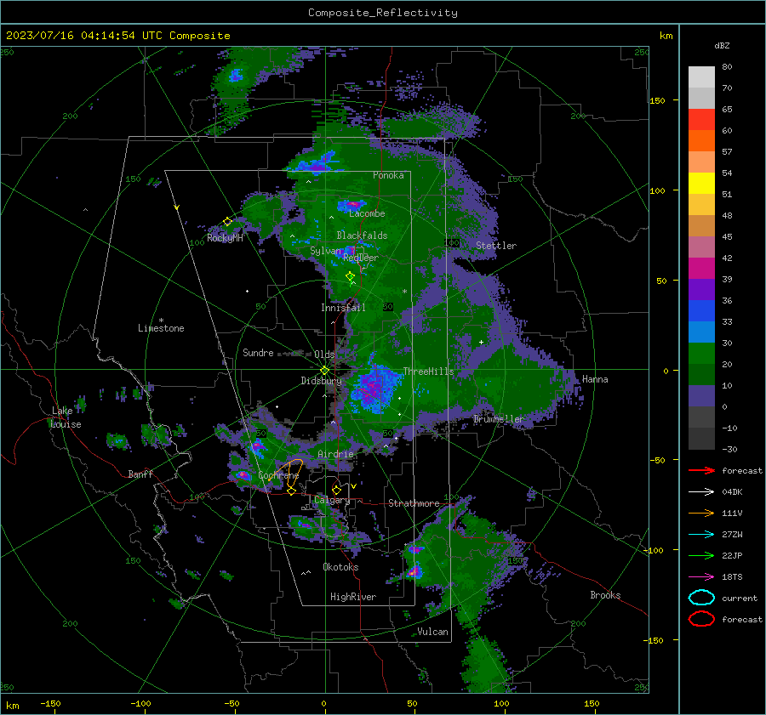Click the Sylvan label on map
This screenshot has height=715, width=766.
[x=325, y=251]
